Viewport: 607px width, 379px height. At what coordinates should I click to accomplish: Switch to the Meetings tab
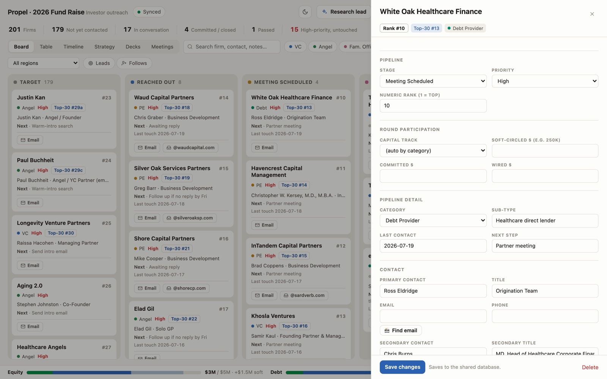tap(162, 47)
